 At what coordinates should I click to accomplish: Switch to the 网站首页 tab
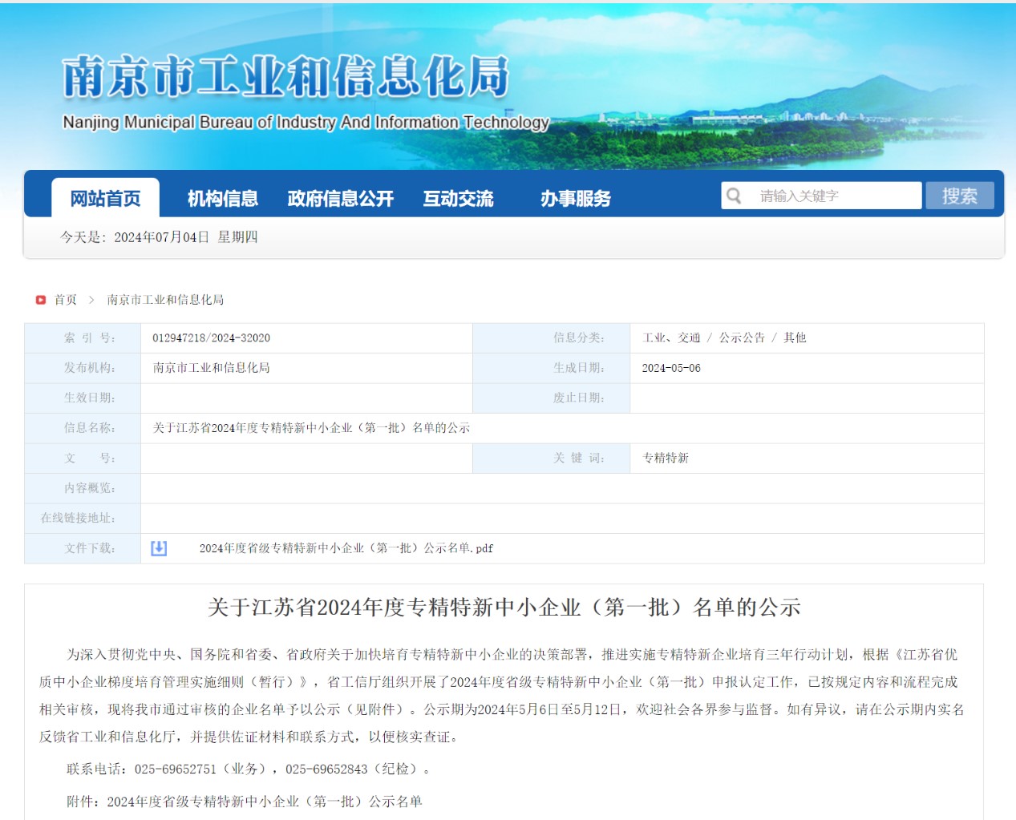(x=105, y=198)
